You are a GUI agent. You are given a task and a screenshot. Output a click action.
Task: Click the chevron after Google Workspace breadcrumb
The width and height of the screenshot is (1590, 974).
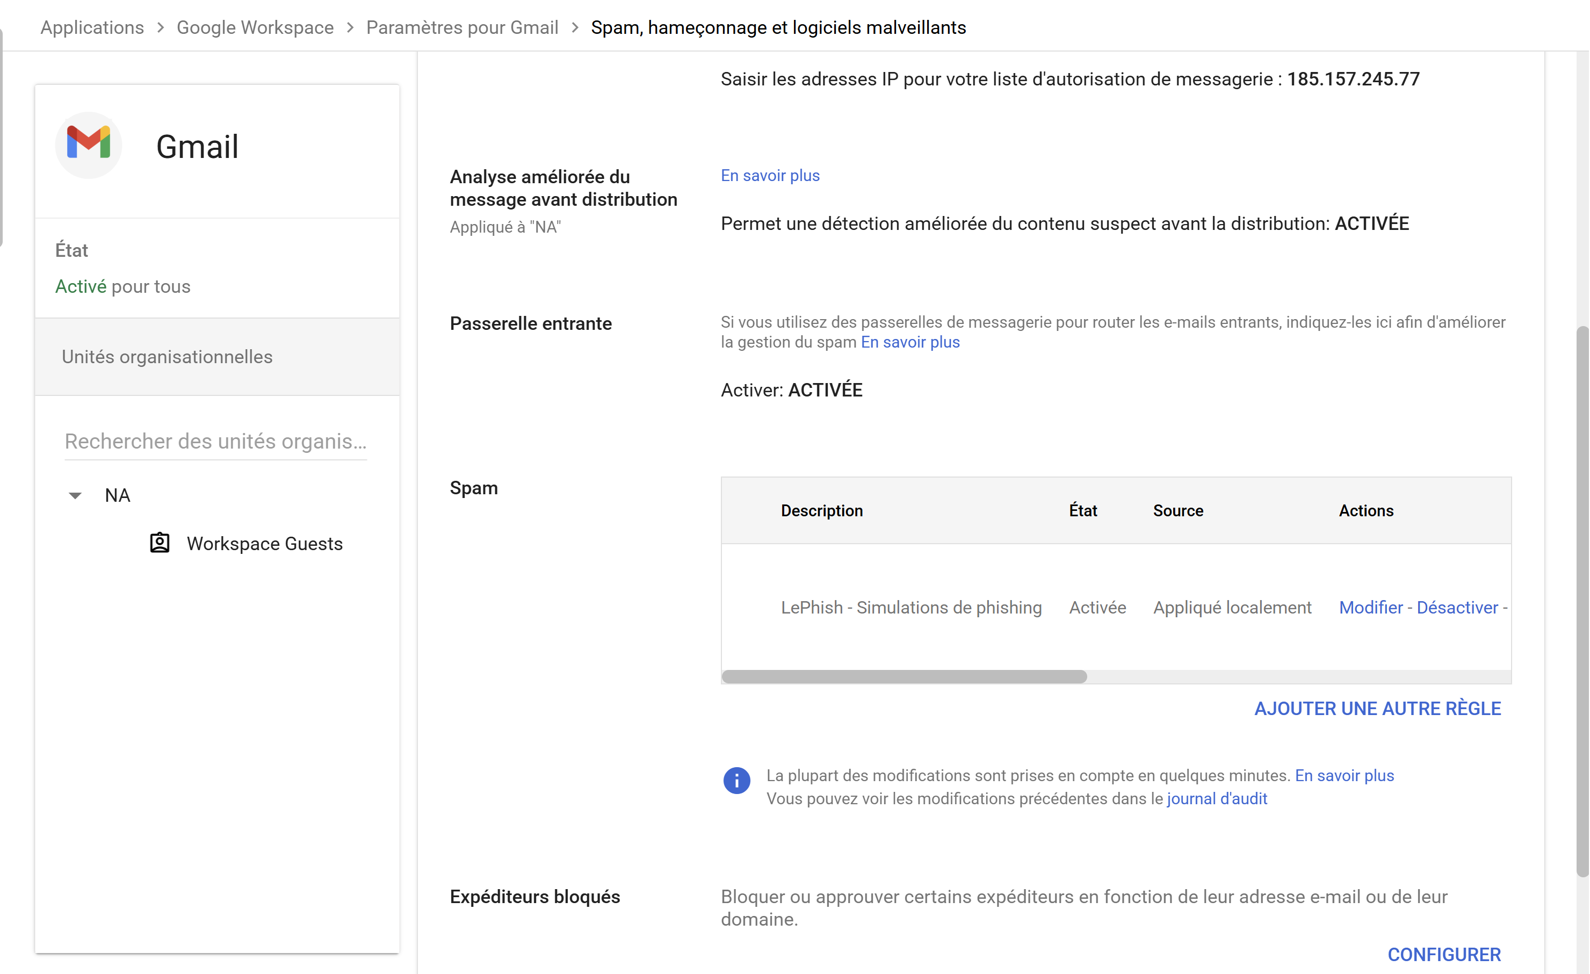350,28
